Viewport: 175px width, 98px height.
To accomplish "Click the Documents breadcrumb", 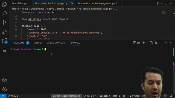I will click(37, 9).
